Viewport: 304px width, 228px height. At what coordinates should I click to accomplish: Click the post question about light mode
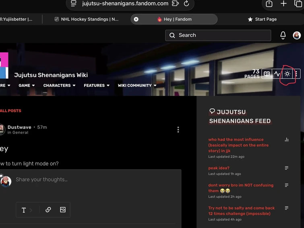29,164
